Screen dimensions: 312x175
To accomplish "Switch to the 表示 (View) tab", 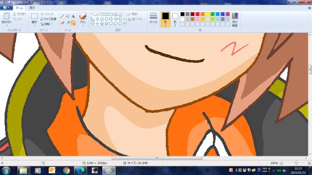I will (x=32, y=8).
